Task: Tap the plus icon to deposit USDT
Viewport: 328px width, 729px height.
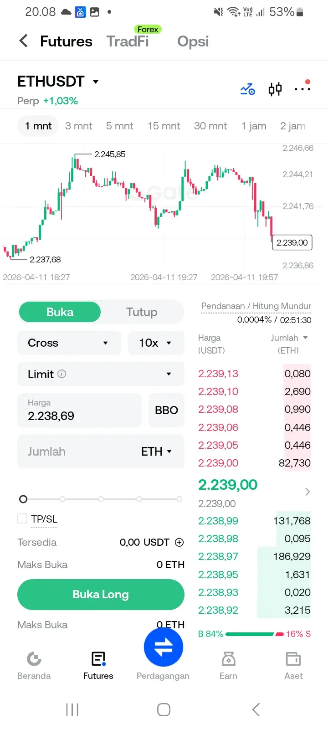Action: [179, 542]
